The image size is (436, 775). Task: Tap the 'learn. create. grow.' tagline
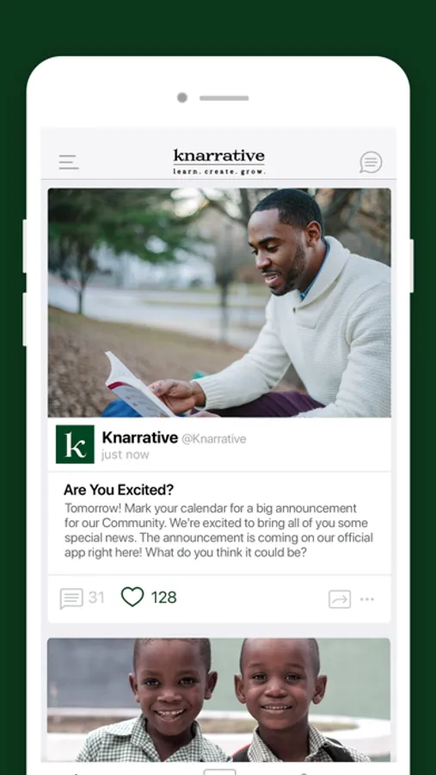(x=219, y=171)
